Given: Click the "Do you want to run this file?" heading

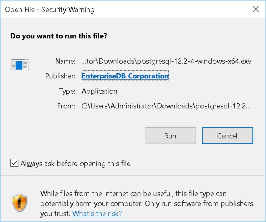Looking at the screenshot, I should tap(58, 36).
